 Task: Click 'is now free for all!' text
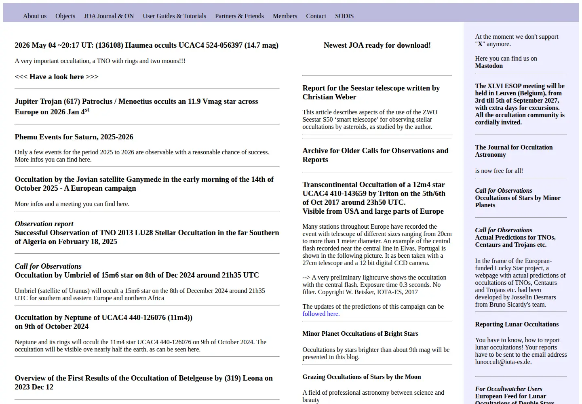pos(499,171)
